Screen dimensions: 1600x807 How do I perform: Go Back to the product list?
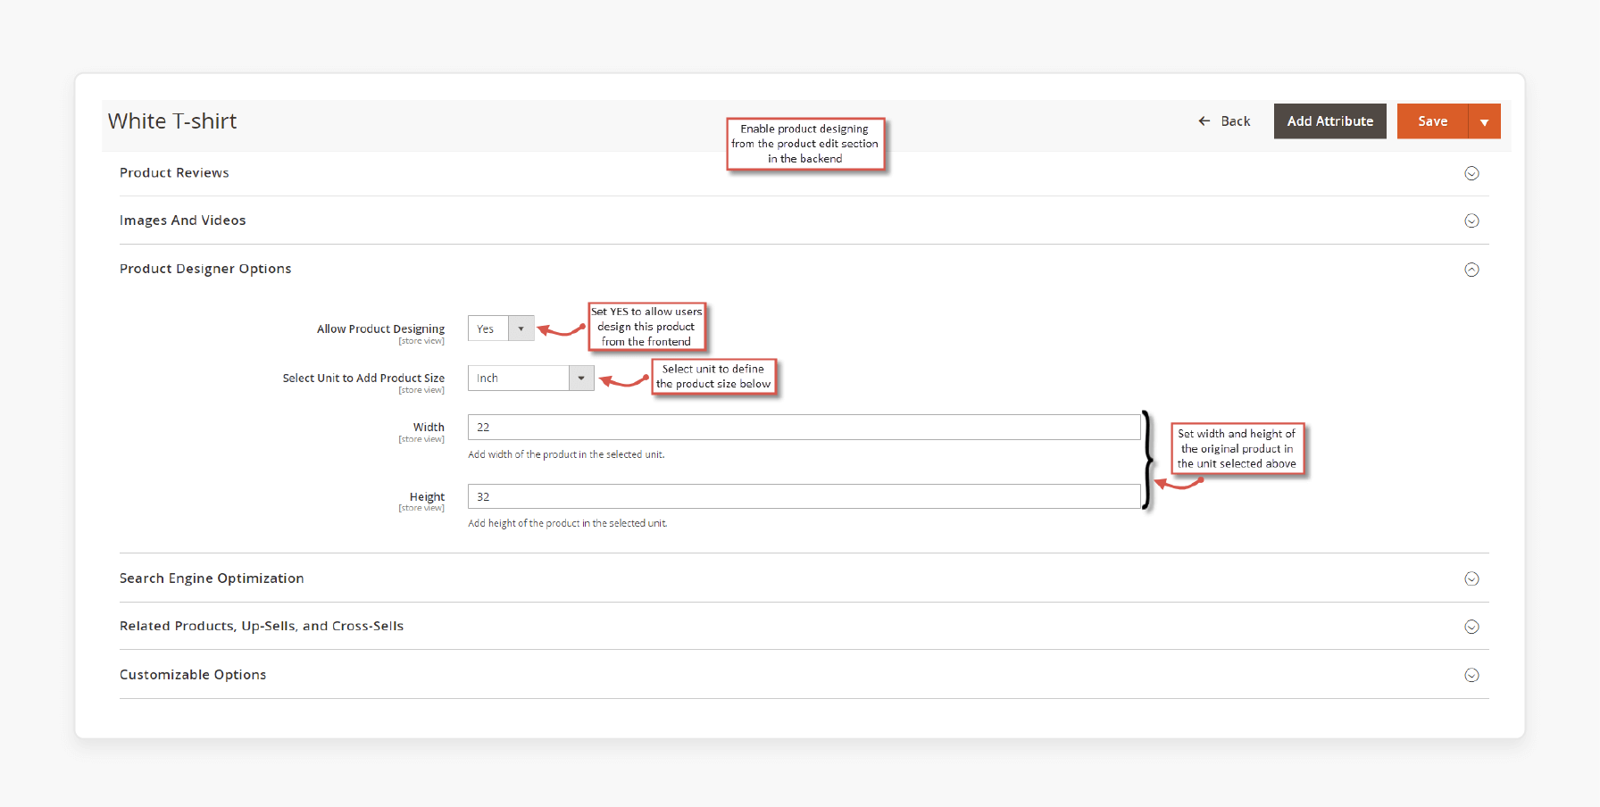1224,121
